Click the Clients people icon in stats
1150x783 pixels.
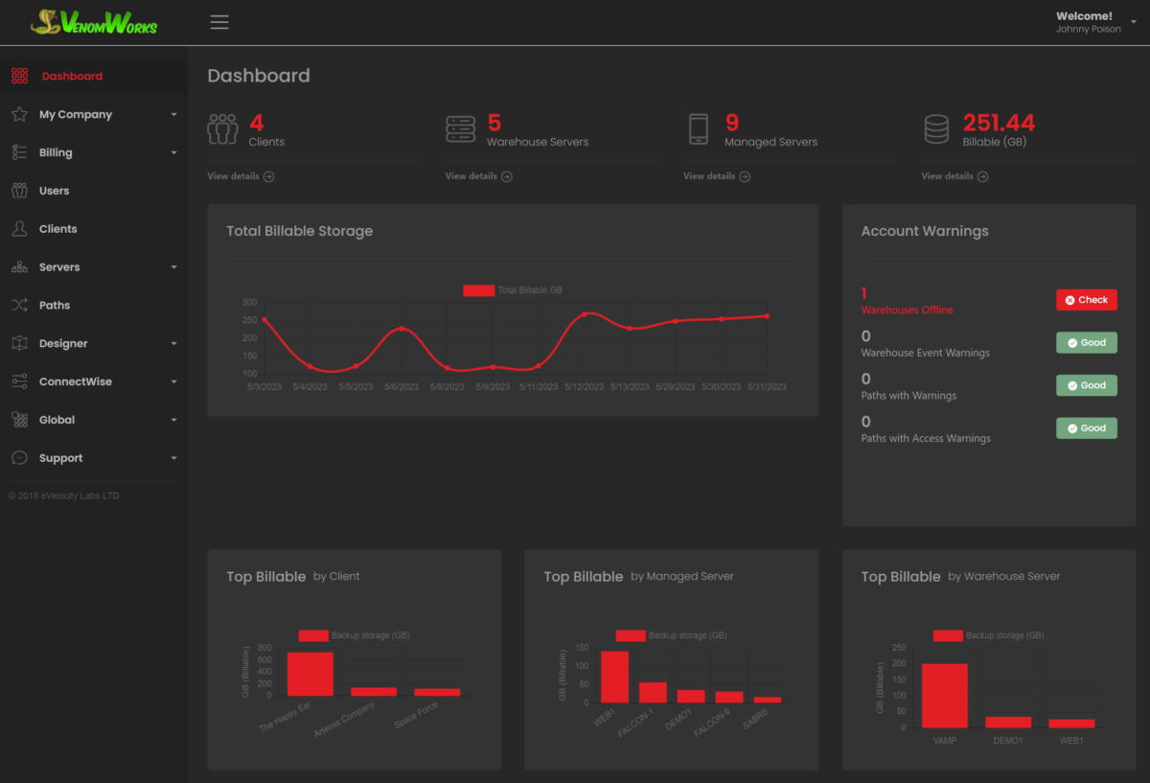(223, 129)
